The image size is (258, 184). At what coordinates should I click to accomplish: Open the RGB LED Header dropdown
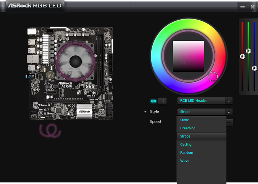click(x=205, y=101)
